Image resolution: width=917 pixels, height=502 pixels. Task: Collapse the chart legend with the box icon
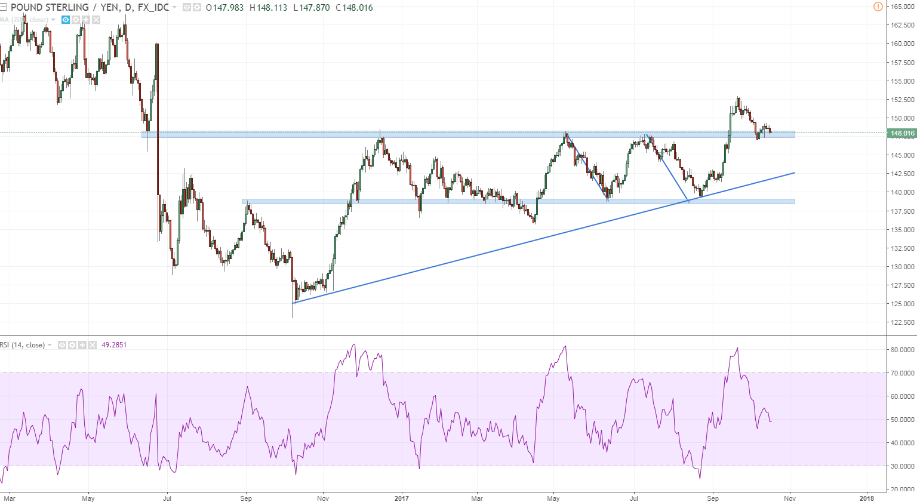click(x=4, y=7)
